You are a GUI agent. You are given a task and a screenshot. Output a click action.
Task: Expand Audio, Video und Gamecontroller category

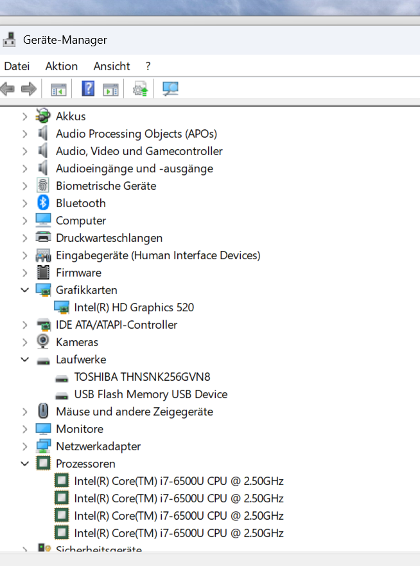click(x=24, y=151)
